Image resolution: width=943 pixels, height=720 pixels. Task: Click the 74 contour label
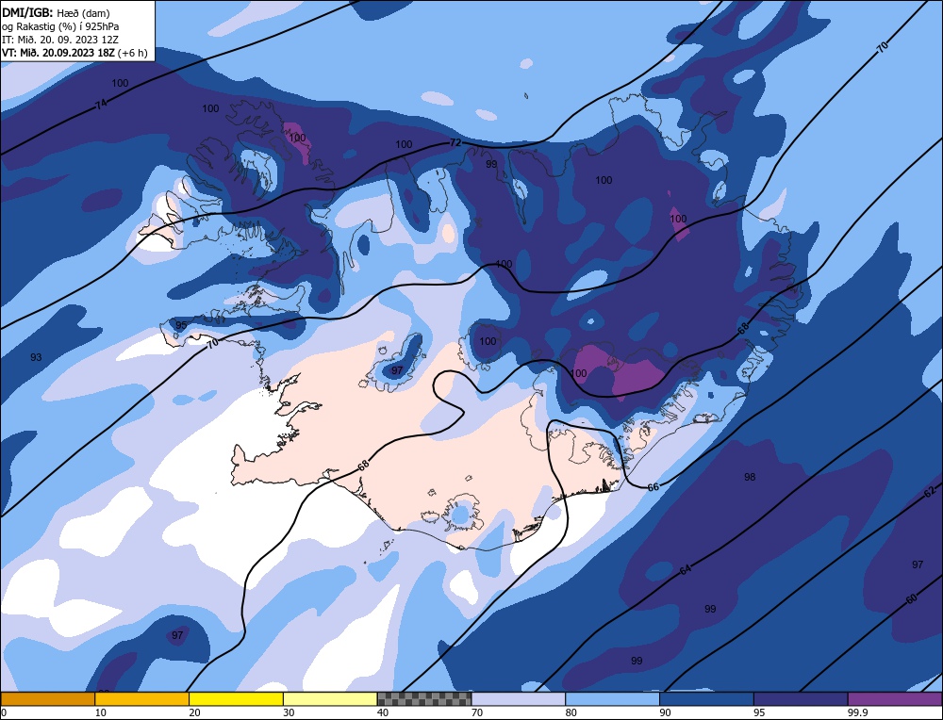[101, 106]
